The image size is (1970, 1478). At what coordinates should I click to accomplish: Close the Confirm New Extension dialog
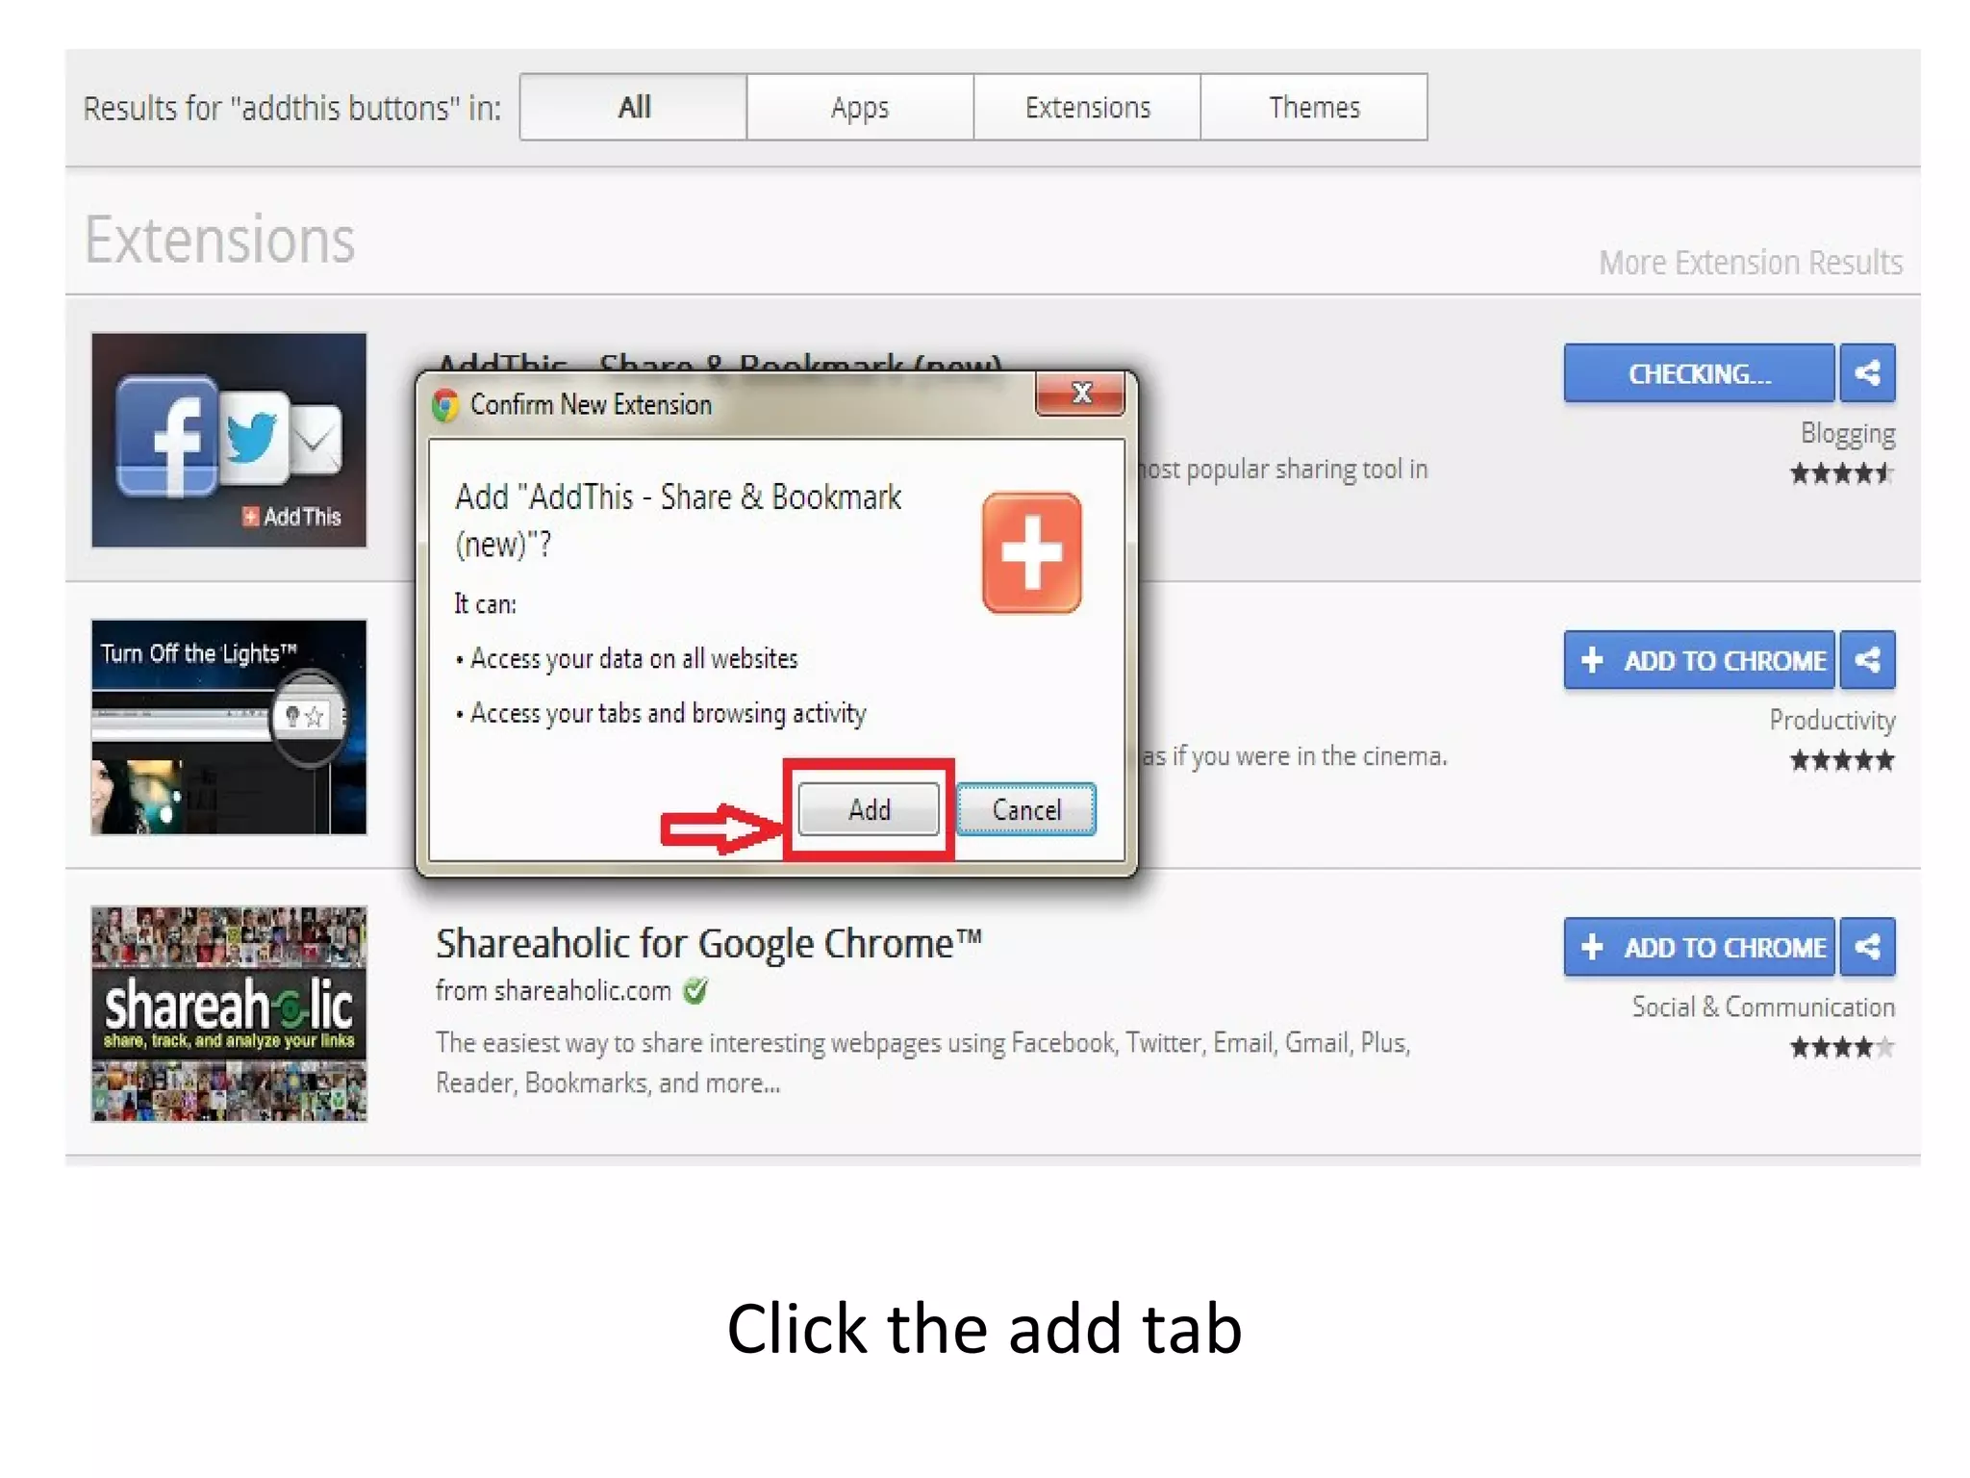pyautogui.click(x=1080, y=394)
